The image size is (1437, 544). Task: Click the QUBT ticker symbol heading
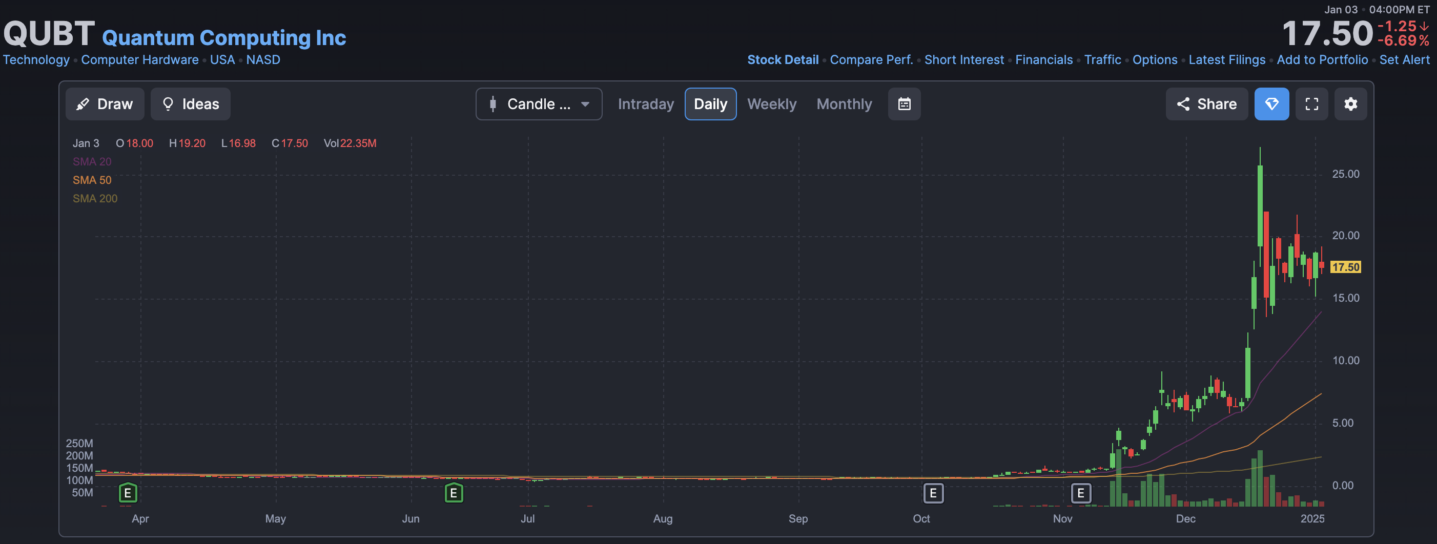[x=49, y=33]
